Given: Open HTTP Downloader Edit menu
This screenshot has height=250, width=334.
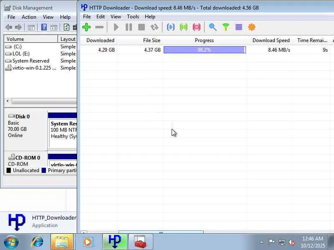Looking at the screenshot, I should [101, 17].
